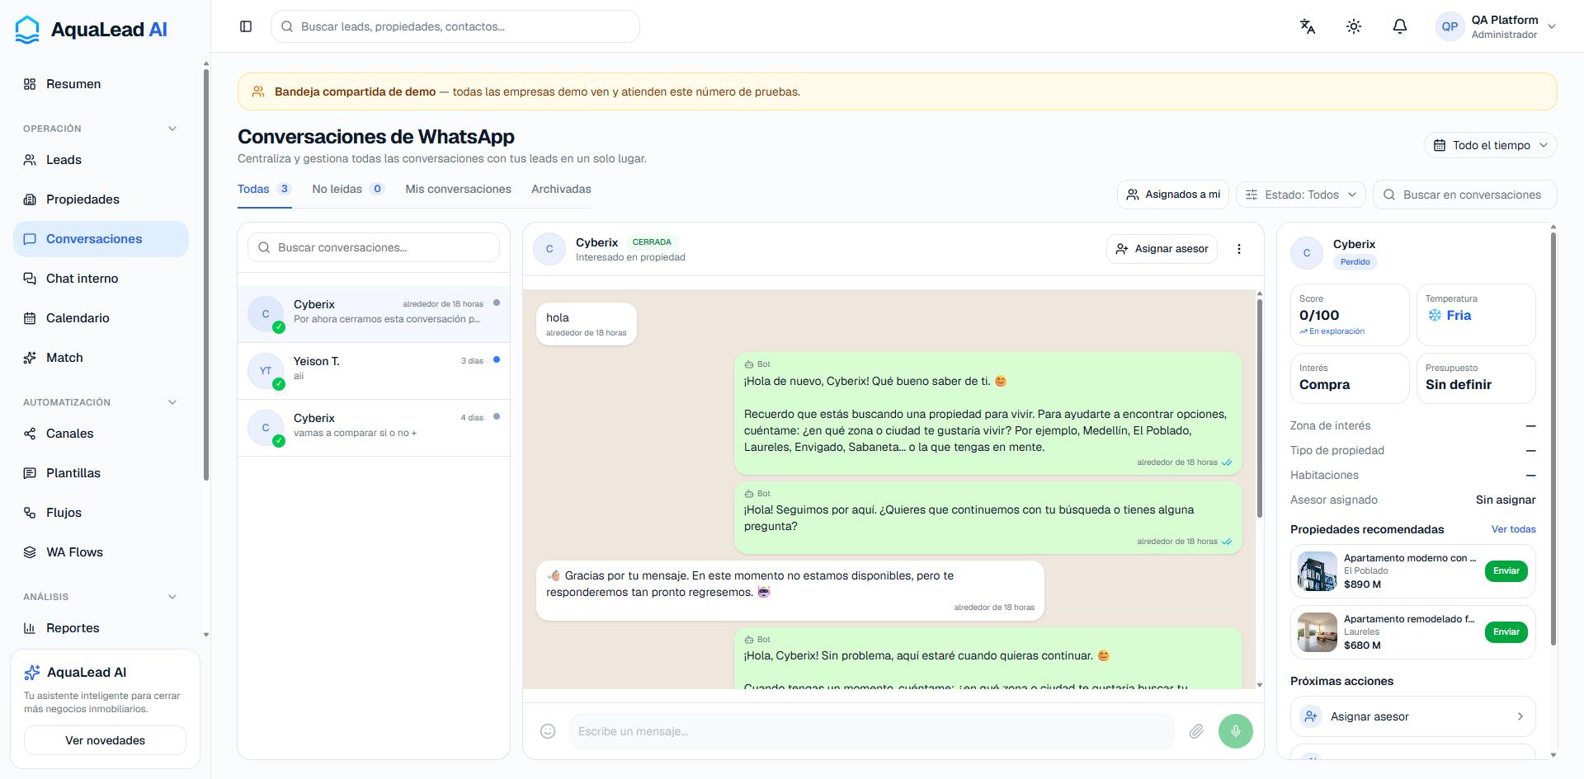Image resolution: width=1584 pixels, height=779 pixels.
Task: Click the AquaLead AI sparkle icon
Action: coord(32,673)
